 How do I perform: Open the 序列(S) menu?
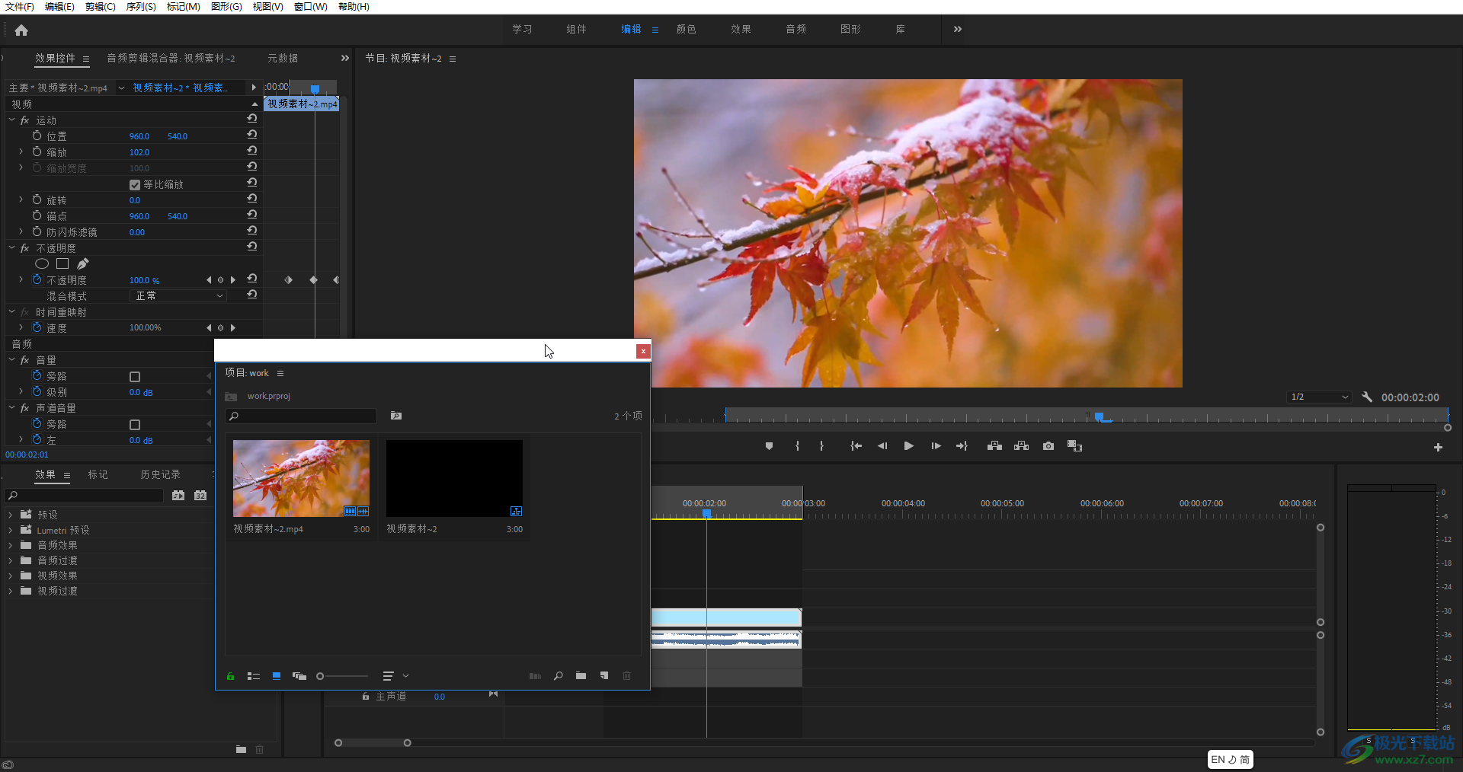(141, 6)
